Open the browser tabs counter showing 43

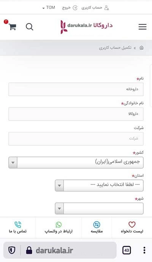(x=127, y=250)
